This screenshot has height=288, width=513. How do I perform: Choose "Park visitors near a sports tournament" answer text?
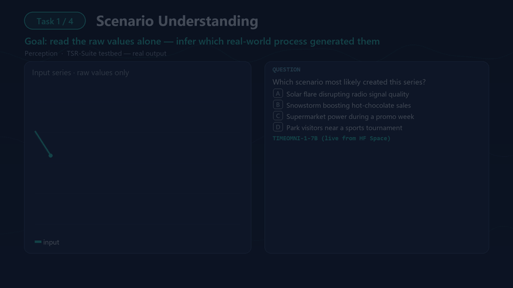click(x=344, y=127)
